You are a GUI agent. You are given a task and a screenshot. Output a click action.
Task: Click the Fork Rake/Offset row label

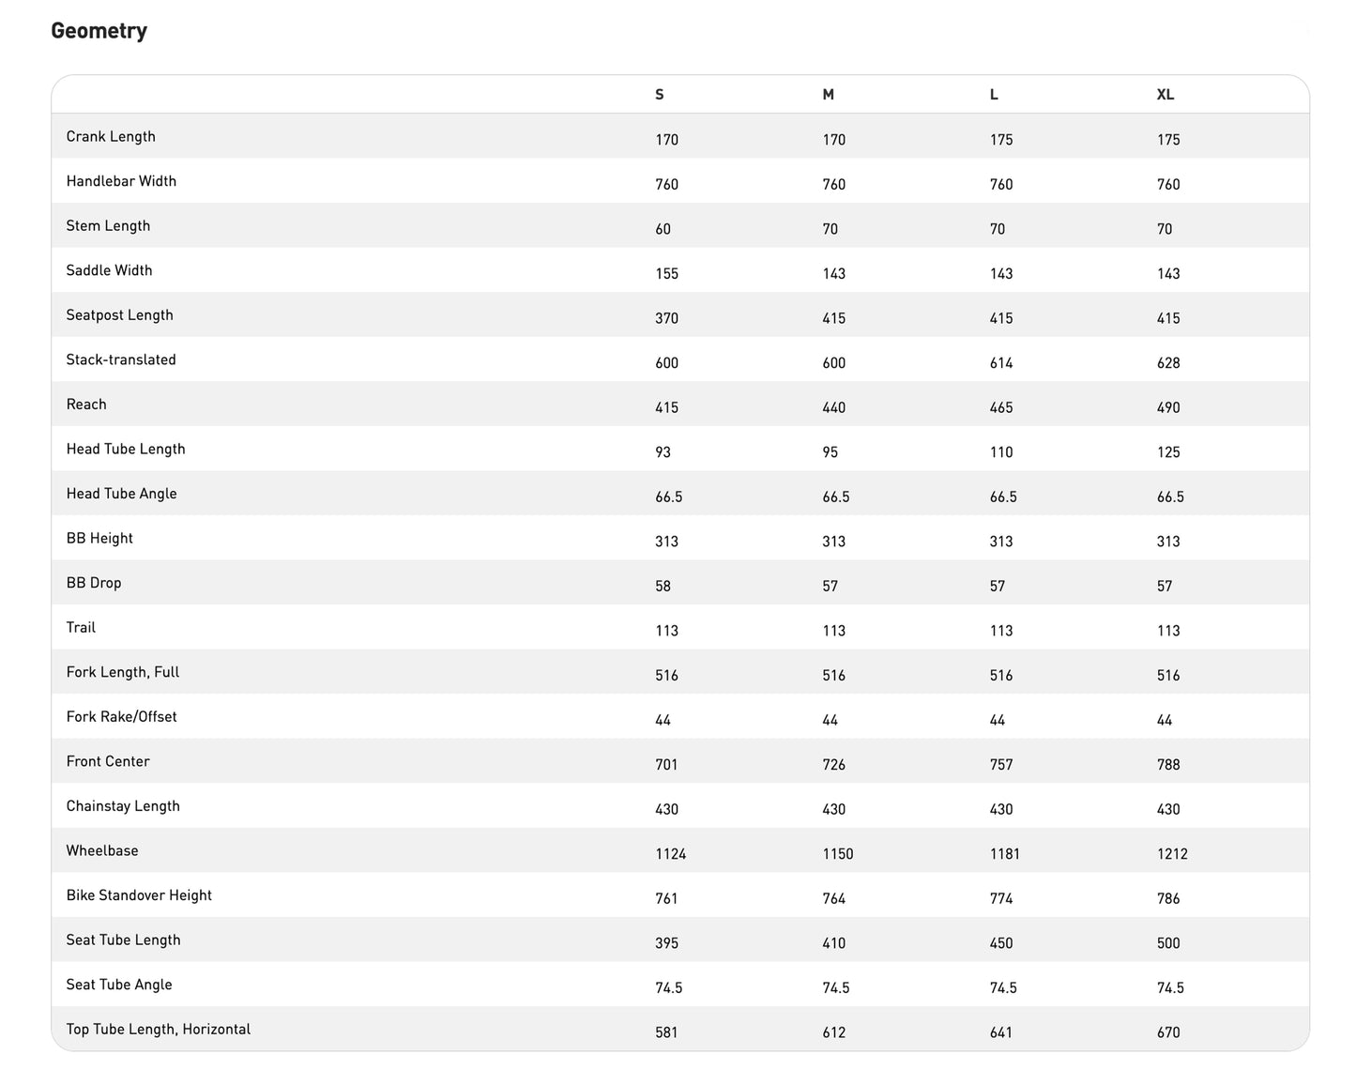(121, 717)
